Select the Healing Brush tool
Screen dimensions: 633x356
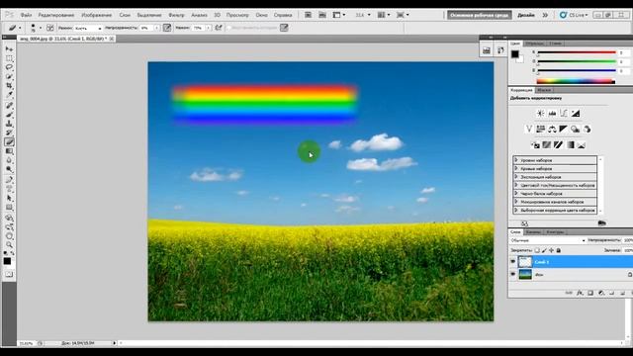(x=9, y=106)
